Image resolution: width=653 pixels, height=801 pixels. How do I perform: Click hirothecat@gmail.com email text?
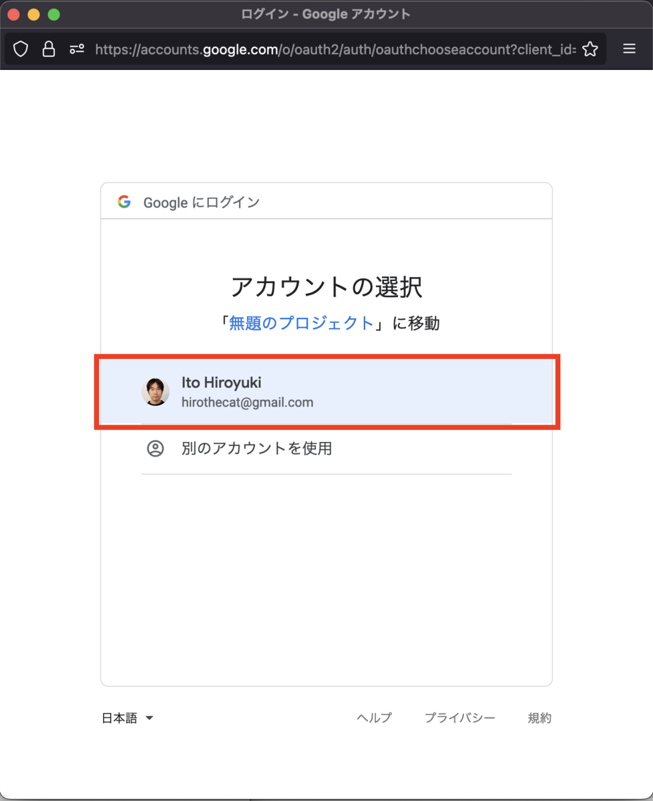(x=248, y=403)
